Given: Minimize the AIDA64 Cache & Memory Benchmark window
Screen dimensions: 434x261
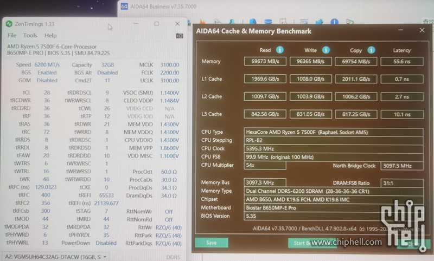Looking at the screenshot, I should (400, 30).
